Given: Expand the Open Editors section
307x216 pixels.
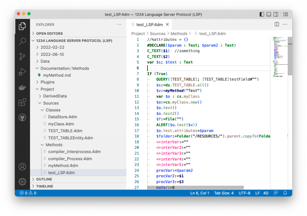Looking at the screenshot, I should click(x=78, y=33).
